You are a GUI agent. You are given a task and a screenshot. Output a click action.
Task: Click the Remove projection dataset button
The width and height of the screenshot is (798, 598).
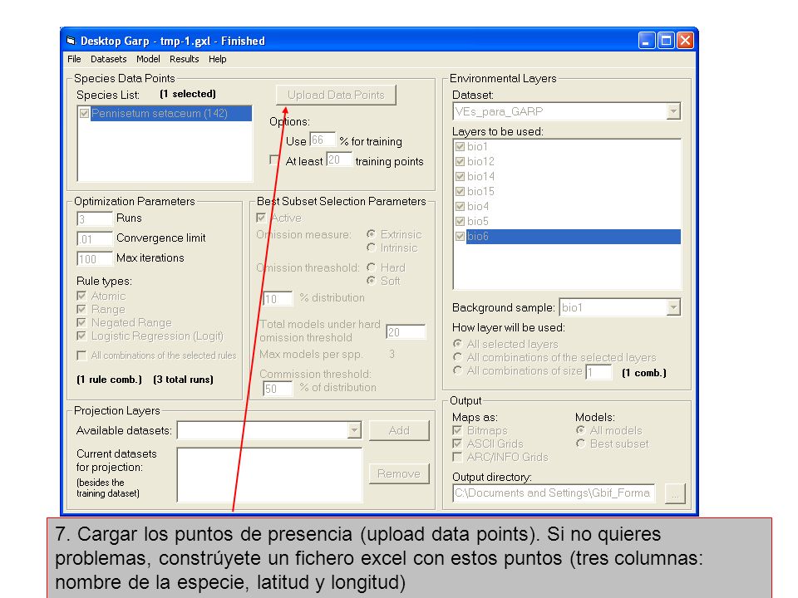(399, 473)
